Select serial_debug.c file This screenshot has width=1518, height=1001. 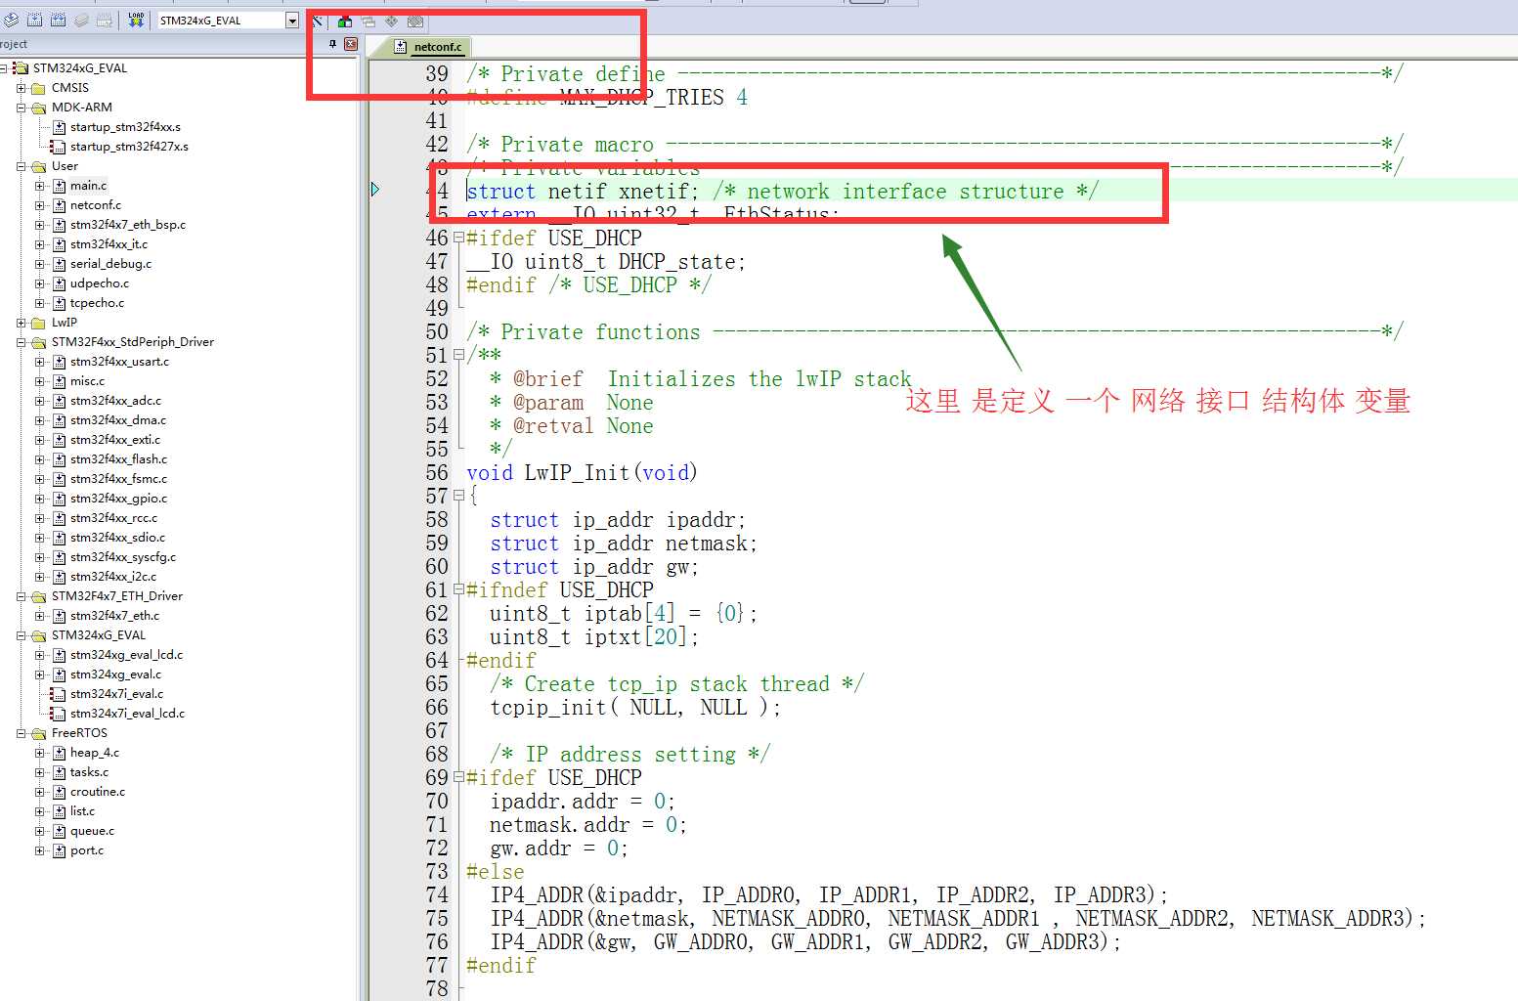click(110, 264)
